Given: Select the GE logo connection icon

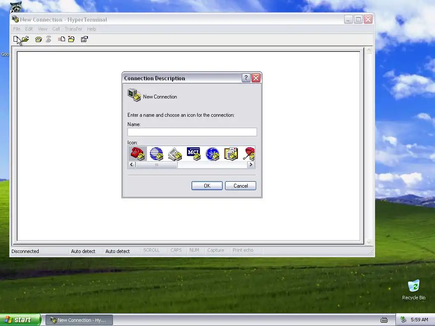Looking at the screenshot, I should pyautogui.click(x=212, y=154).
